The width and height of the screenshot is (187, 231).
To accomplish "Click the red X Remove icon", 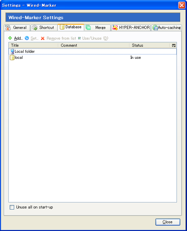I will pyautogui.click(x=43, y=38).
